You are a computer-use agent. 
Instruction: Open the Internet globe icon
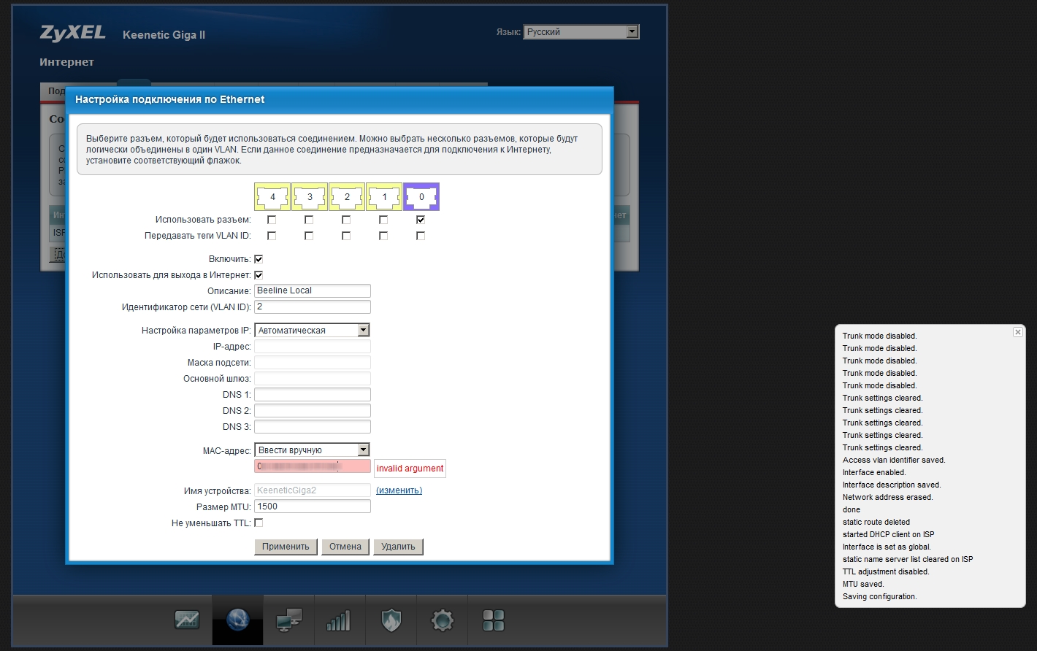coord(238,620)
